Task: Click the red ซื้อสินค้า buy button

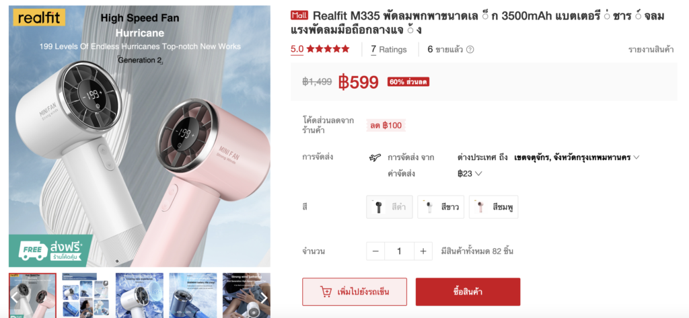Action: tap(468, 292)
